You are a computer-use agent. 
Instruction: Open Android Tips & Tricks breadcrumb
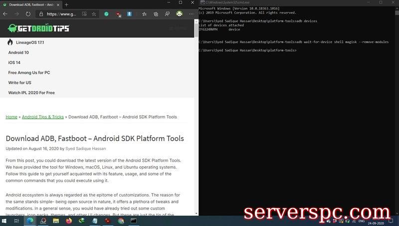43,117
